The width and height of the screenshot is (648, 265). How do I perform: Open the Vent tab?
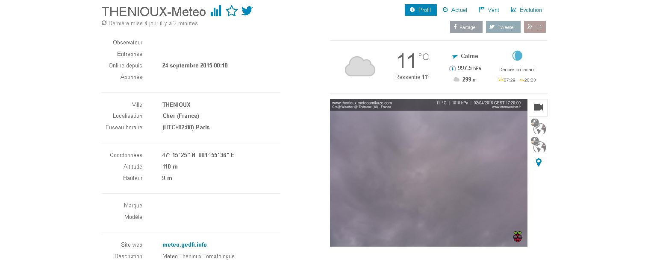pos(489,10)
